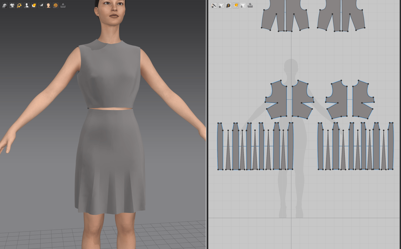The image size is (401, 249).
Task: Click the 3D window toolbar export tray icon
Action: pos(63,5)
